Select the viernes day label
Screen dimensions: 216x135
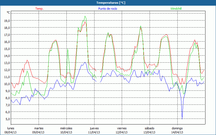122,128
